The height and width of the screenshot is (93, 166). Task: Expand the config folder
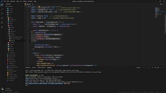(11, 22)
